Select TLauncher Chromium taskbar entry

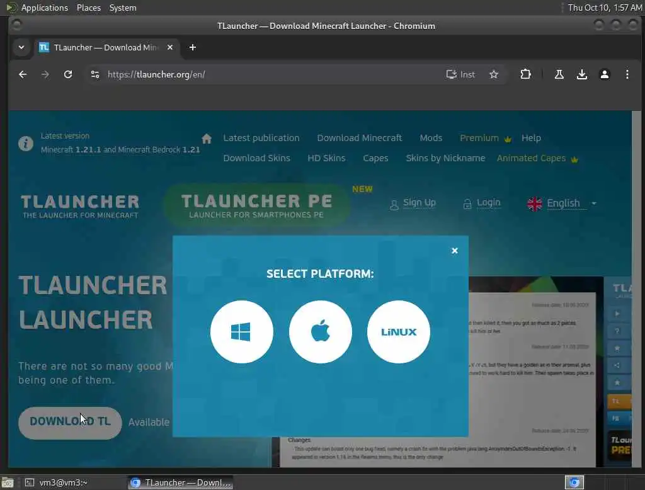pos(181,482)
